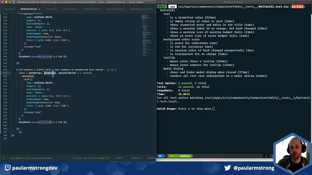Click the 'hashChangeUnexpected: false' line
The width and height of the screenshot is (312, 175).
pyautogui.click(x=44, y=37)
